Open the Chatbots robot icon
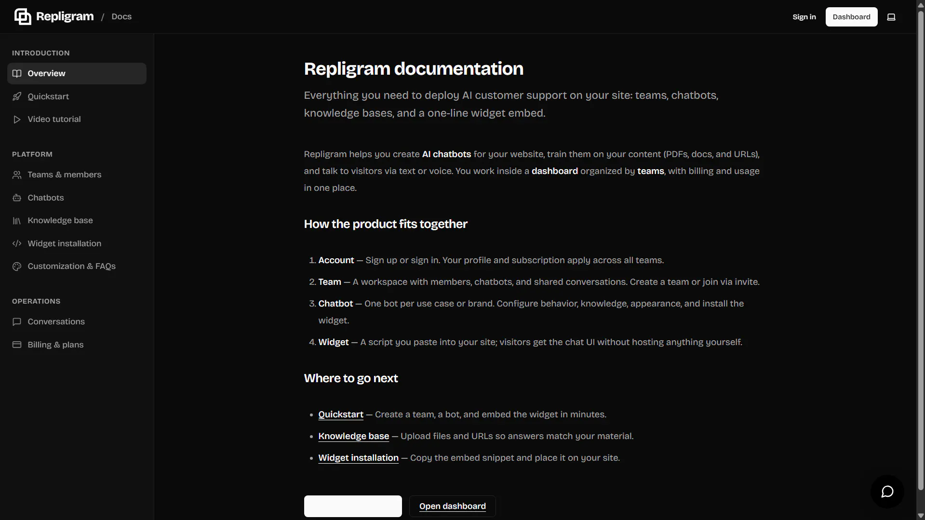The width and height of the screenshot is (925, 520). (x=17, y=198)
